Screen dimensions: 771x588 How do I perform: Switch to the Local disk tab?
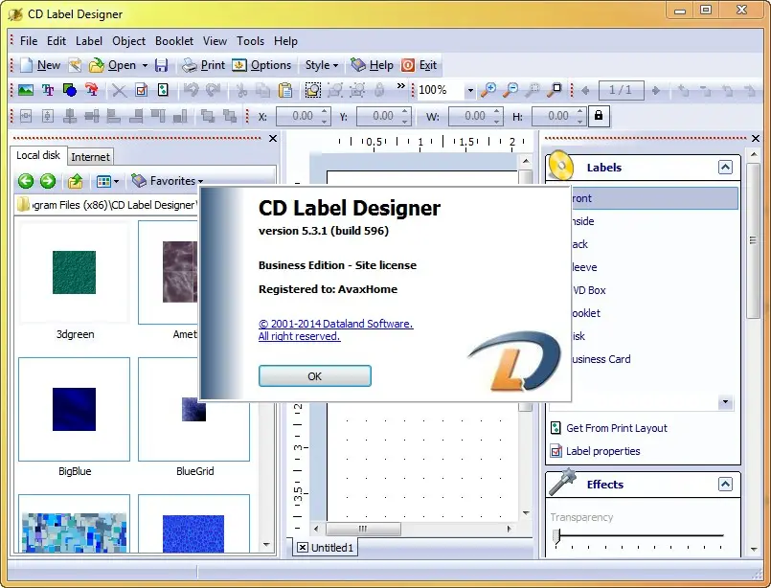click(38, 155)
